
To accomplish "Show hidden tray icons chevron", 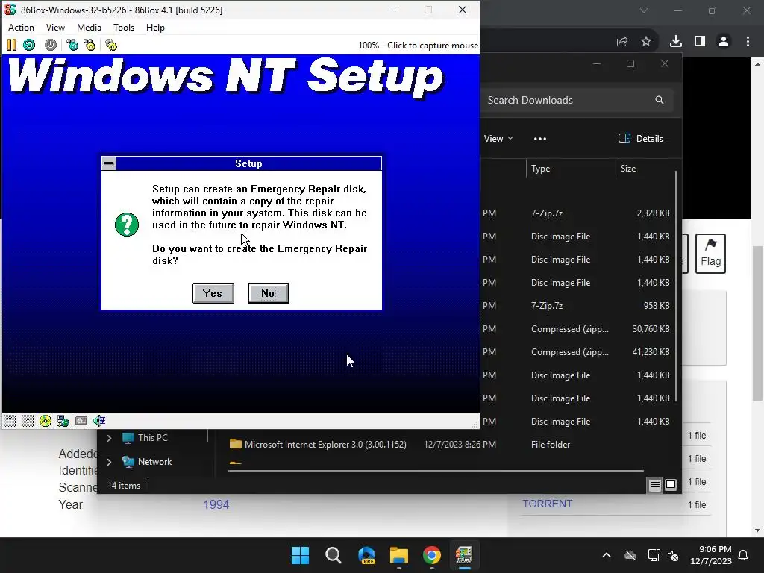I will click(607, 555).
